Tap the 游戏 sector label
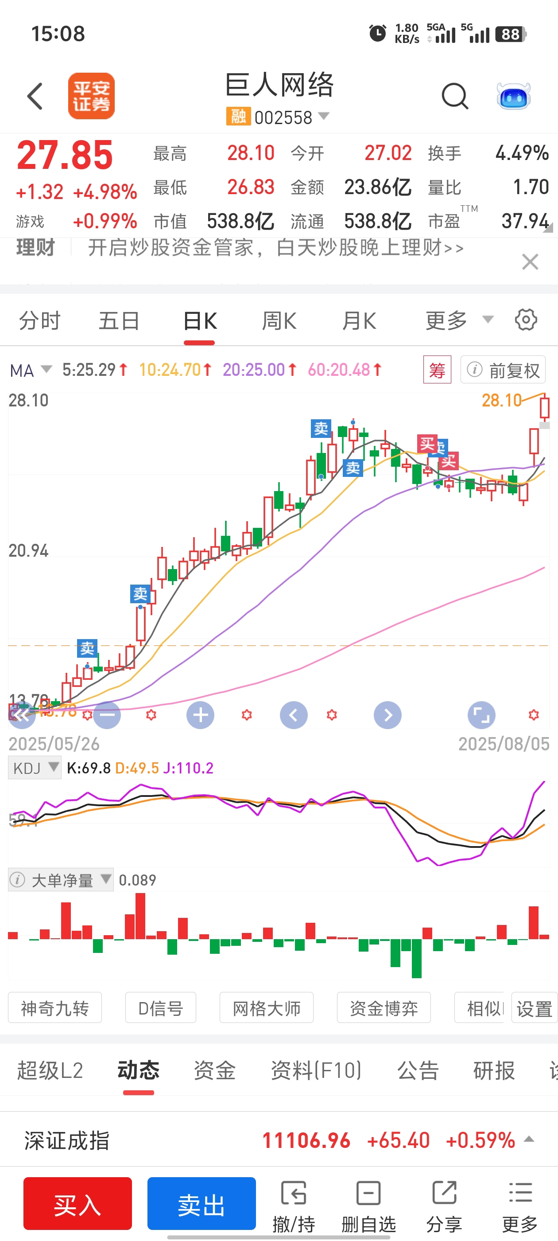 coord(30,222)
